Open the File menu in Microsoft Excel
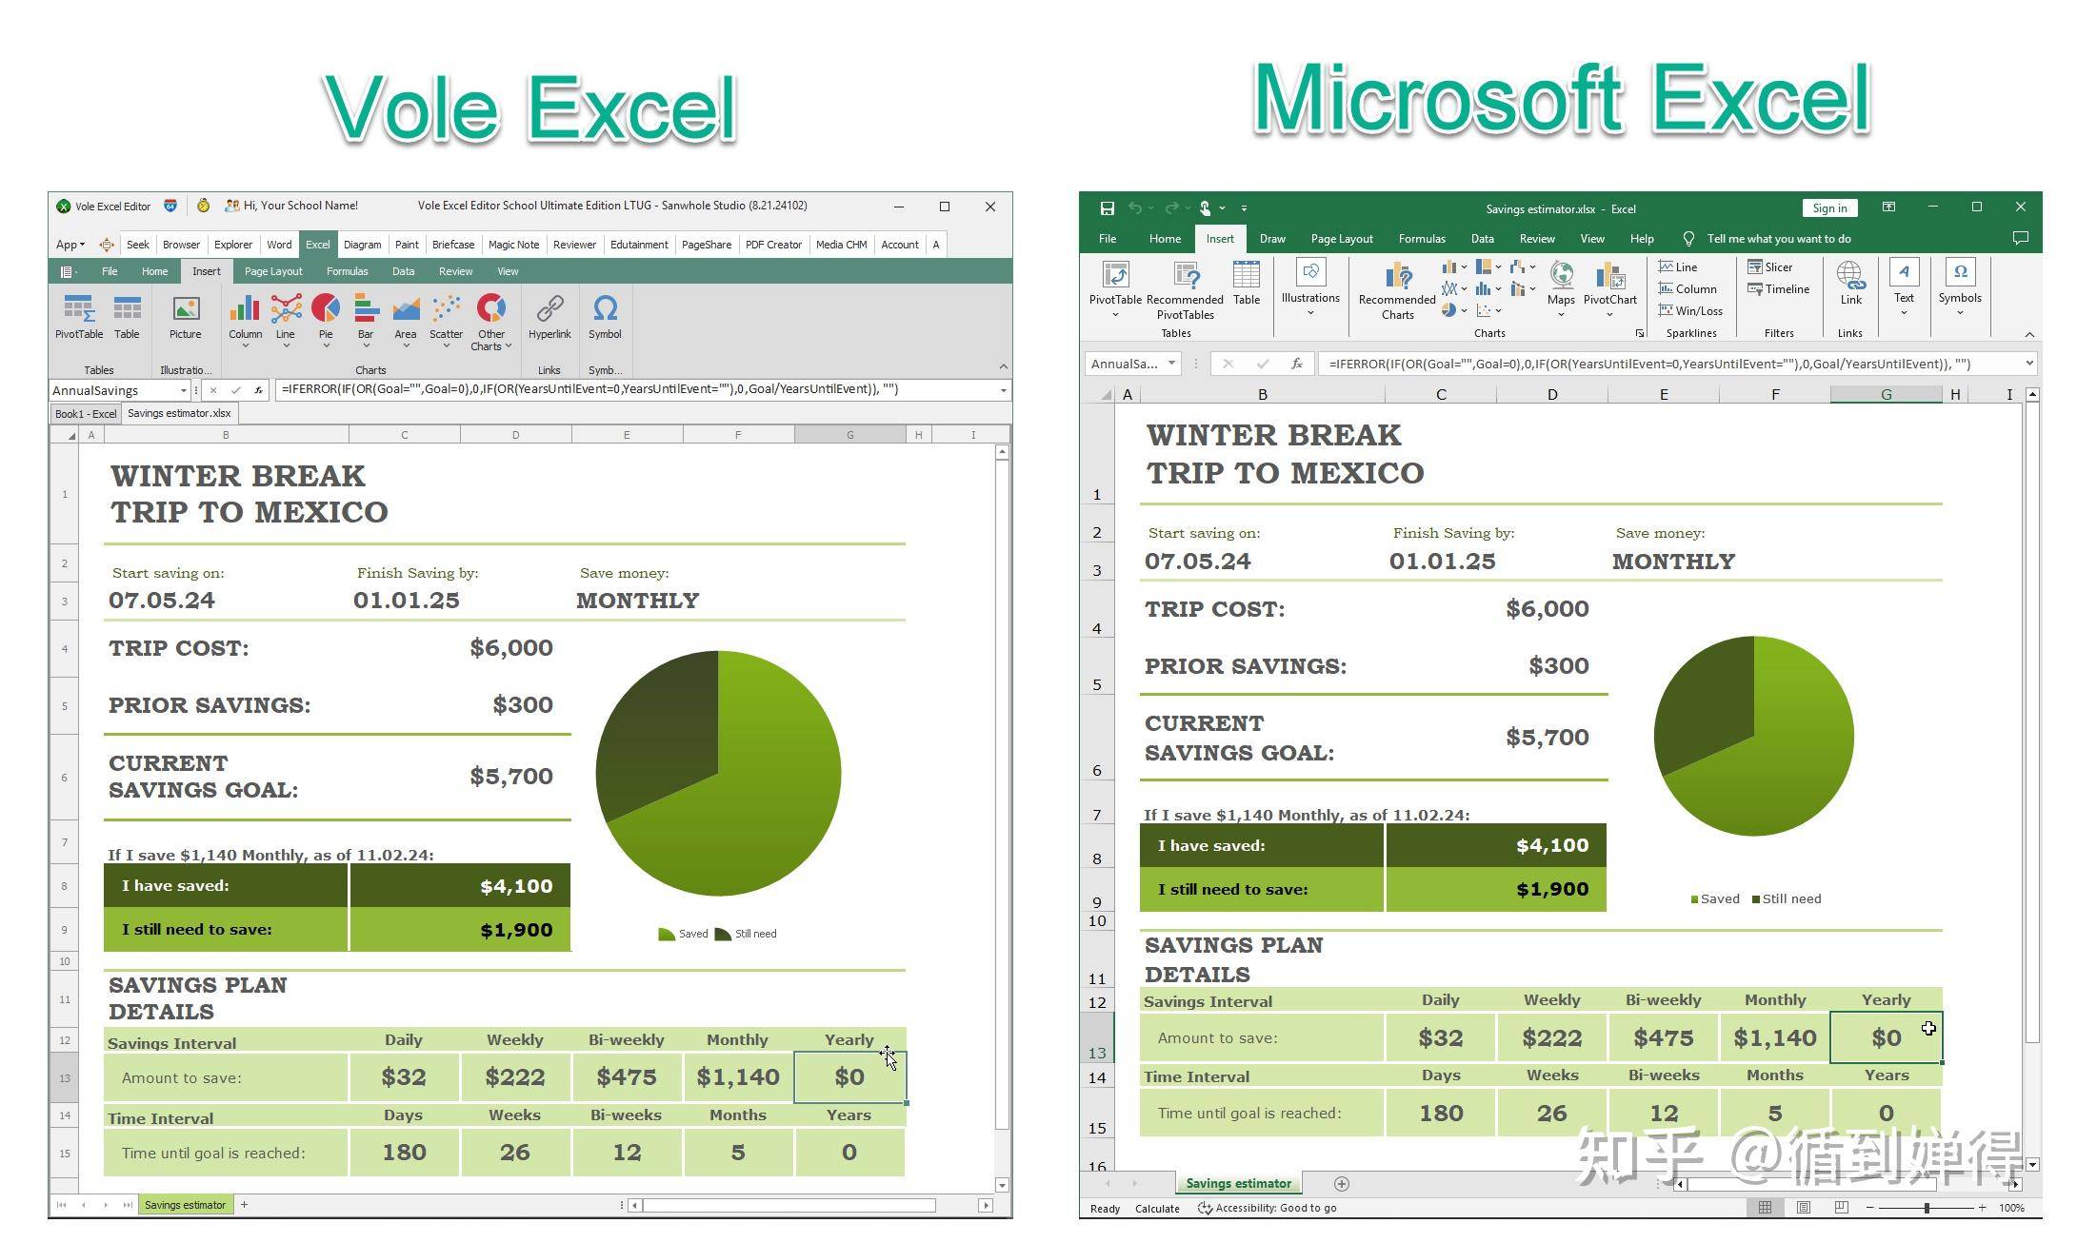The image size is (2077, 1243). tap(1108, 239)
